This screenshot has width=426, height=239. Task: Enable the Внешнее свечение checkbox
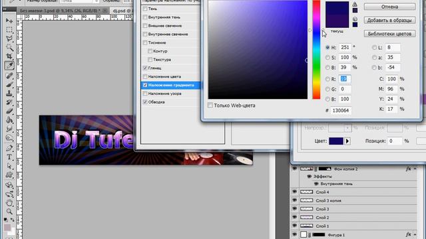(x=145, y=25)
